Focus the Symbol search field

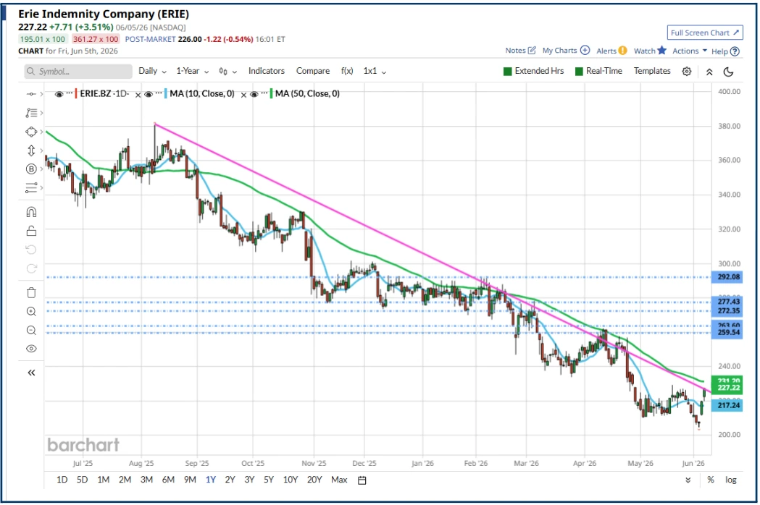pos(78,72)
